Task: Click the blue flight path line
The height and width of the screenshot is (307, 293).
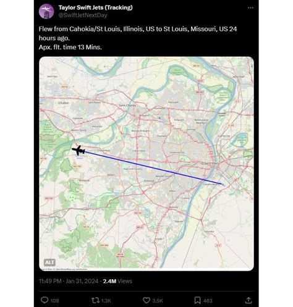Action: click(x=153, y=167)
